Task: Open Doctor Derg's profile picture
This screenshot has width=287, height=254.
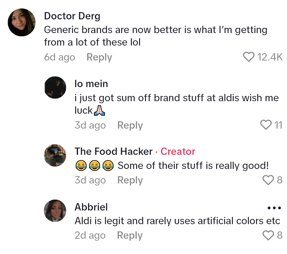Action: pos(22,22)
